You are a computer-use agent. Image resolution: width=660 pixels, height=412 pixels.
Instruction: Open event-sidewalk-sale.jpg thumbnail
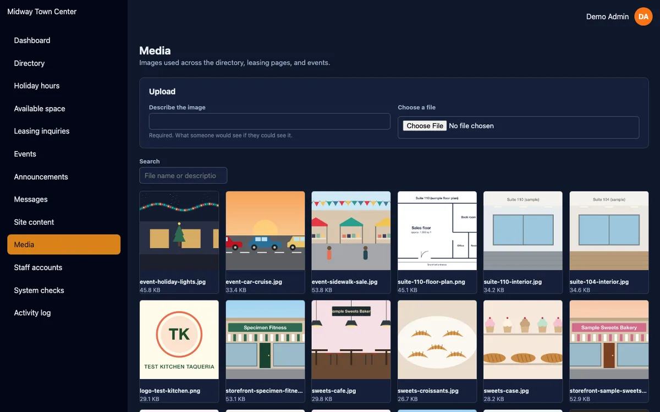point(351,231)
